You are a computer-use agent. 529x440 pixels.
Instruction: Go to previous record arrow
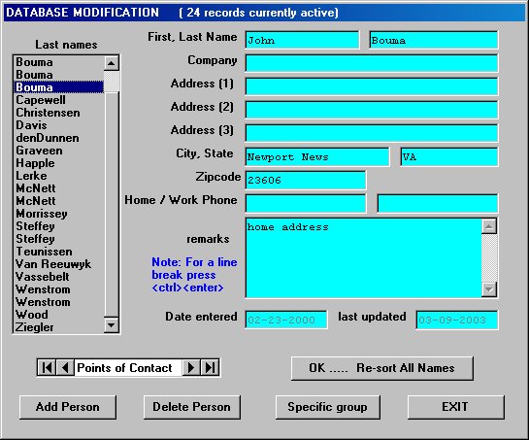(x=65, y=367)
